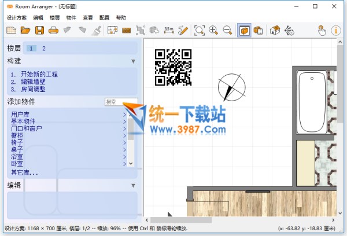Click the zoom to fit icon

(200, 30)
